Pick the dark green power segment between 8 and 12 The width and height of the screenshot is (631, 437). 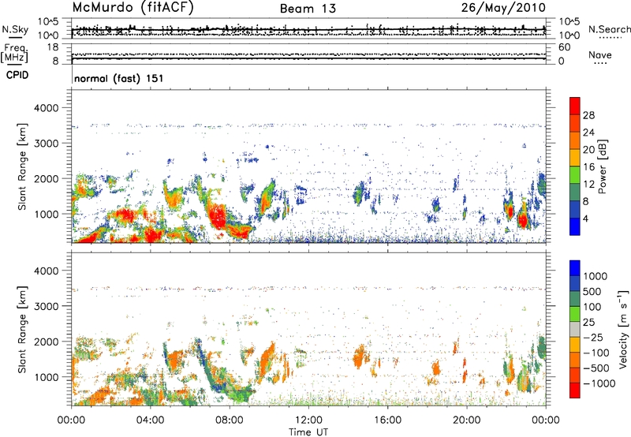[575, 192]
